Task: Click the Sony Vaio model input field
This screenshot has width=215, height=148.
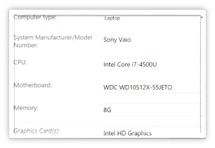Action: (153, 40)
